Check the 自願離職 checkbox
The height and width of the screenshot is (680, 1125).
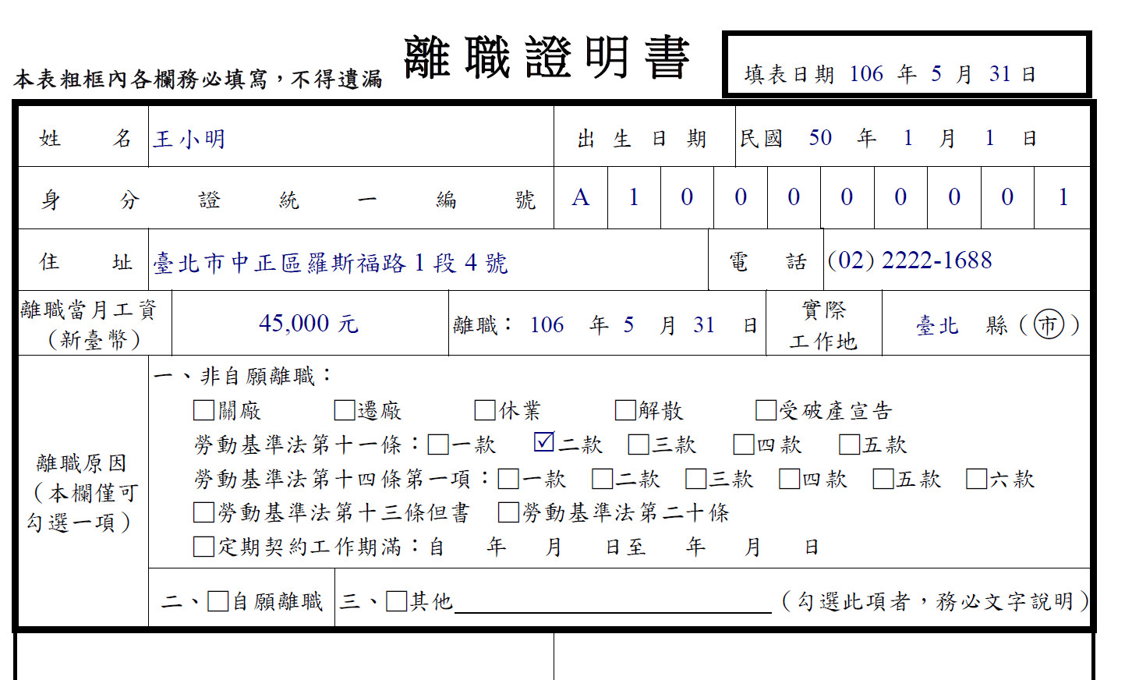(x=218, y=601)
